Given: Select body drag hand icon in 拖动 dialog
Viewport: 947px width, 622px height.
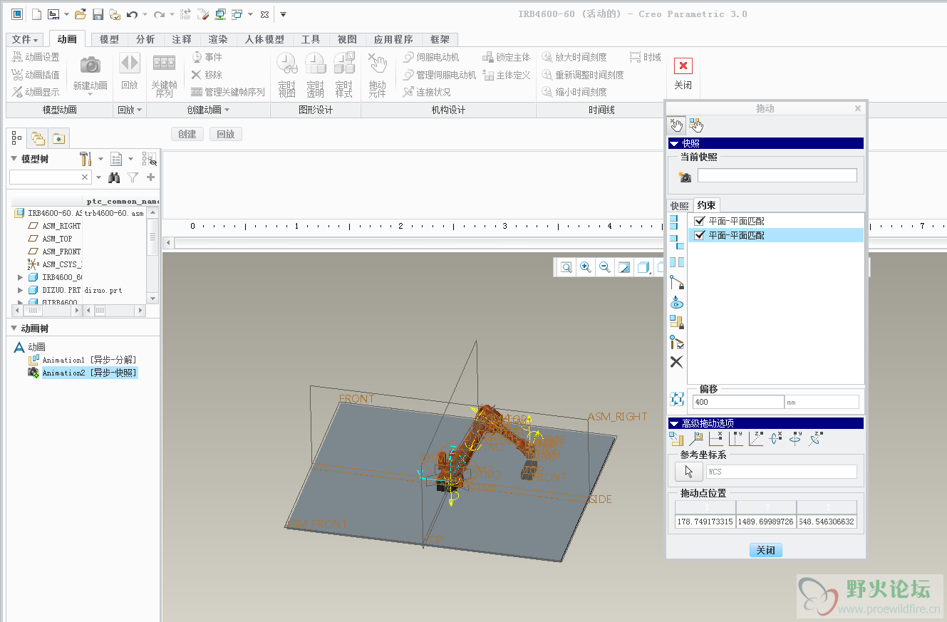Looking at the screenshot, I should 696,125.
